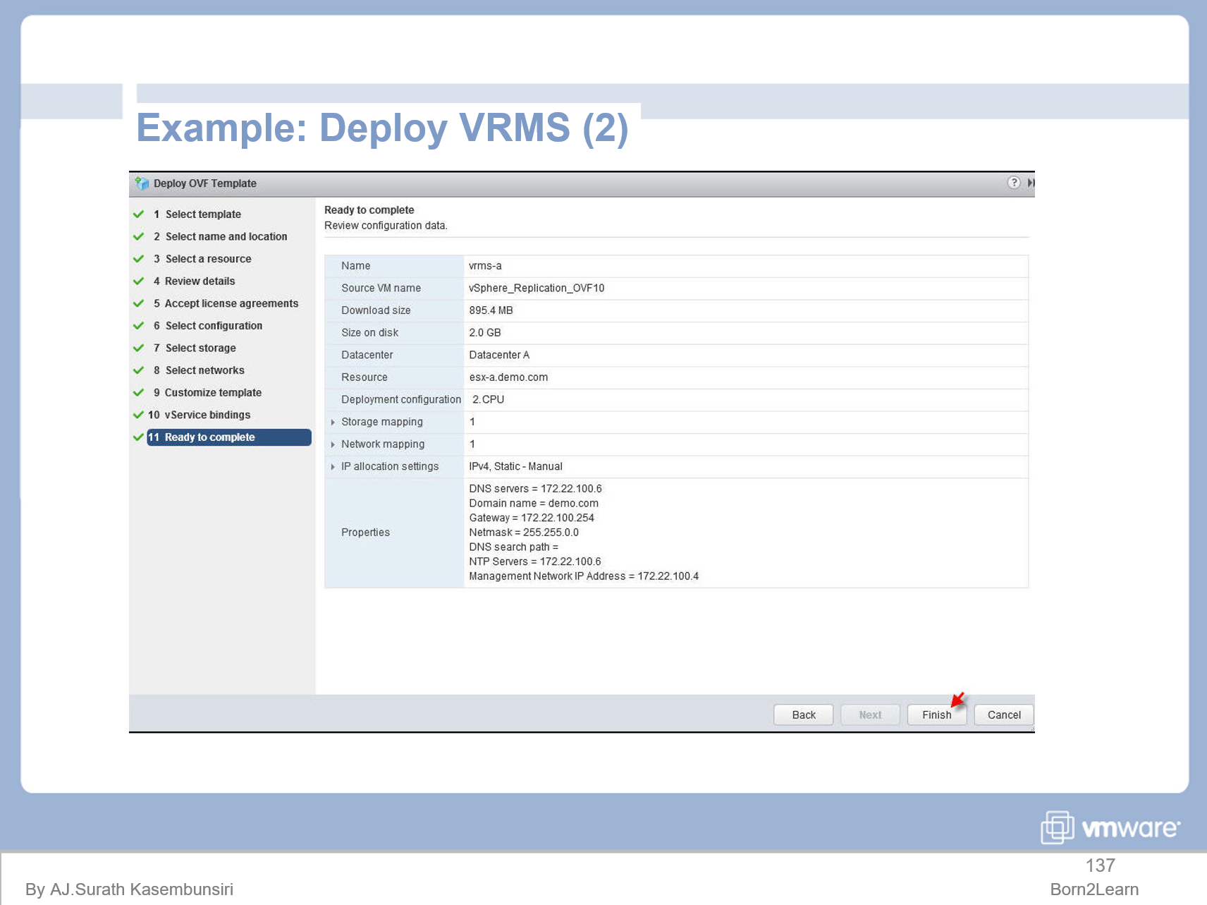Select the Deployment configuration value 2 CPU
Viewport: 1207px width, 905px height.
(x=489, y=399)
